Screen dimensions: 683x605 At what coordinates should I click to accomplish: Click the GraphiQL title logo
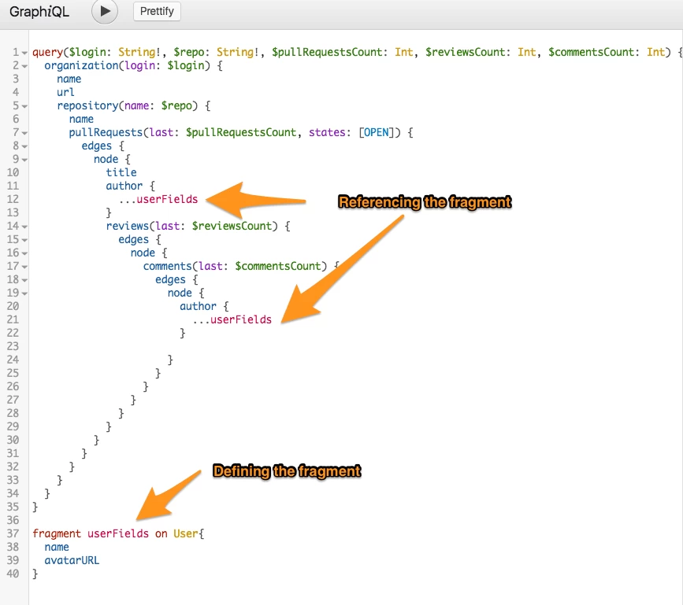[39, 13]
